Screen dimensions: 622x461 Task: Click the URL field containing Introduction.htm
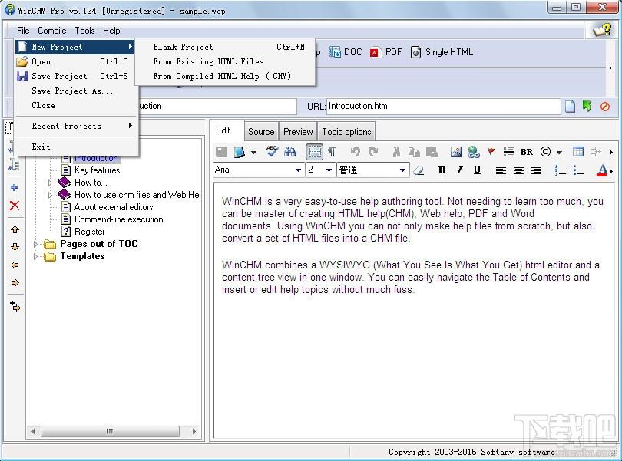pyautogui.click(x=443, y=106)
